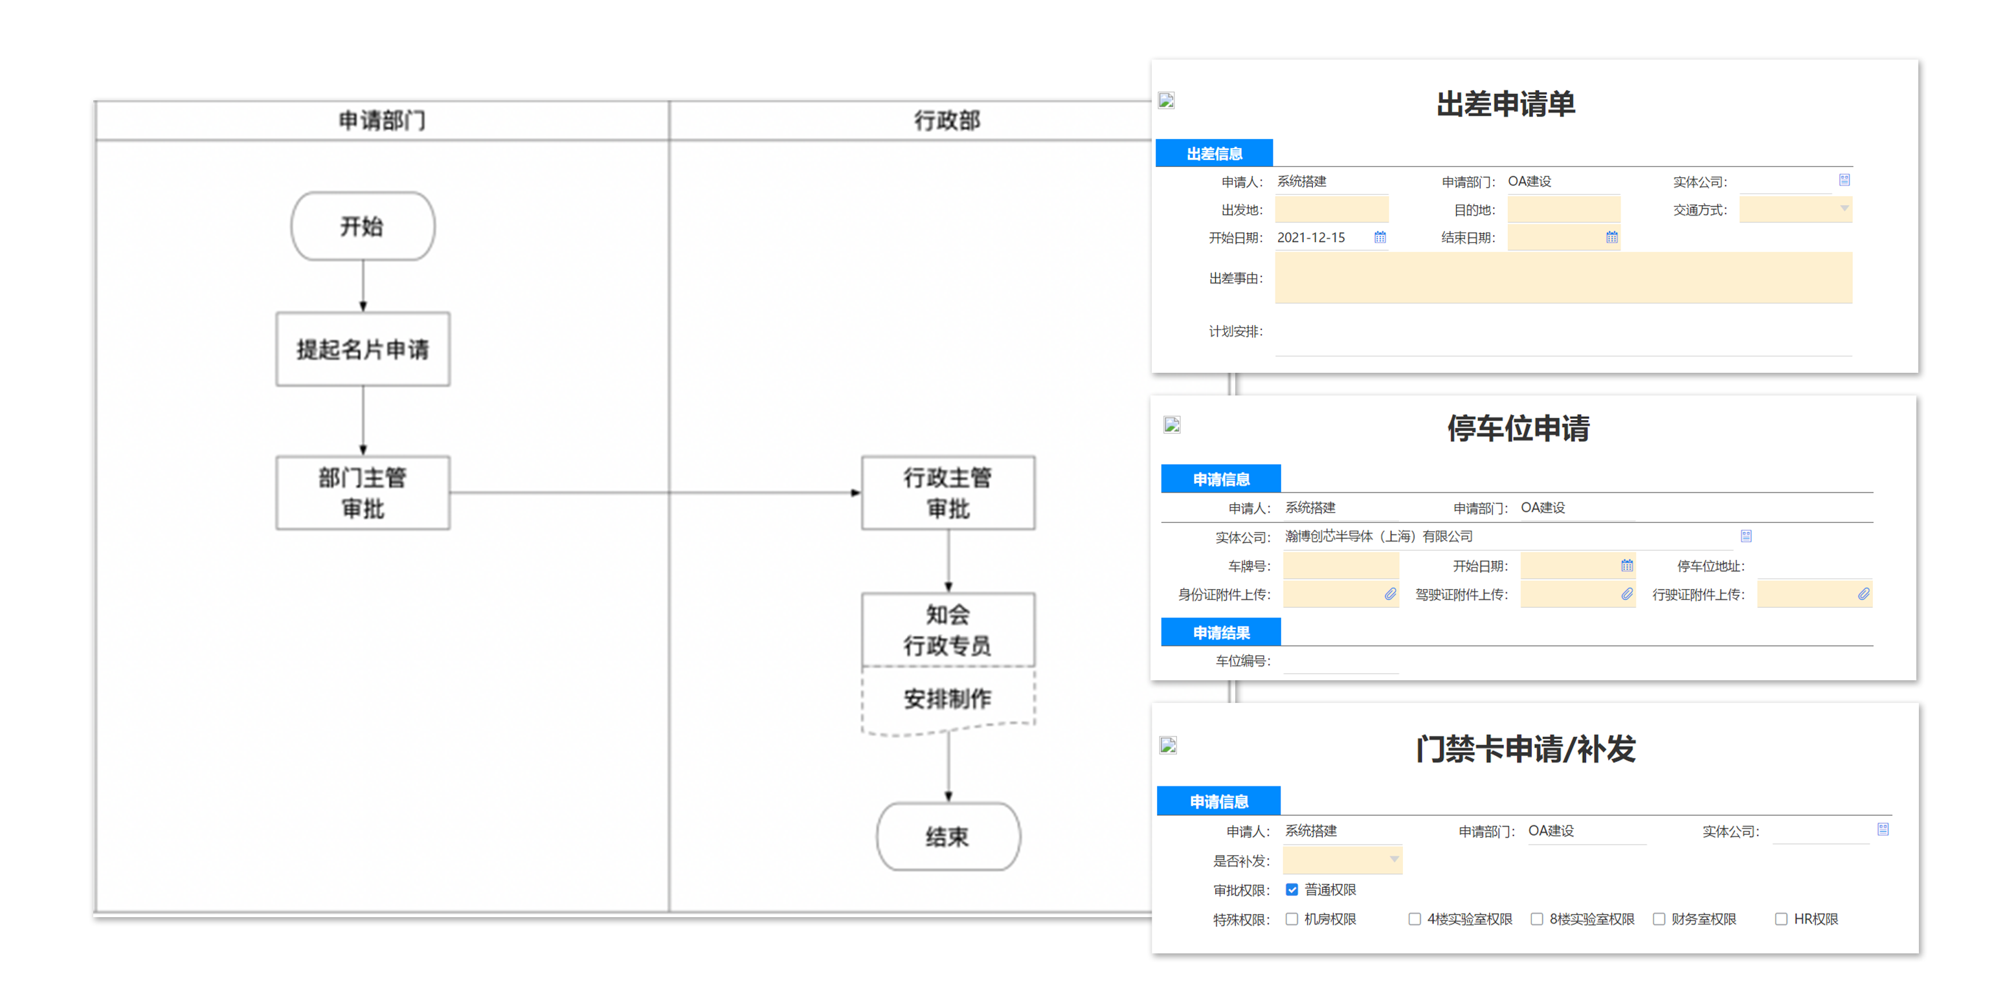Click OA建设 department value in 门禁卡申请
This screenshot has height=1000, width=2007.
pos(1551,830)
